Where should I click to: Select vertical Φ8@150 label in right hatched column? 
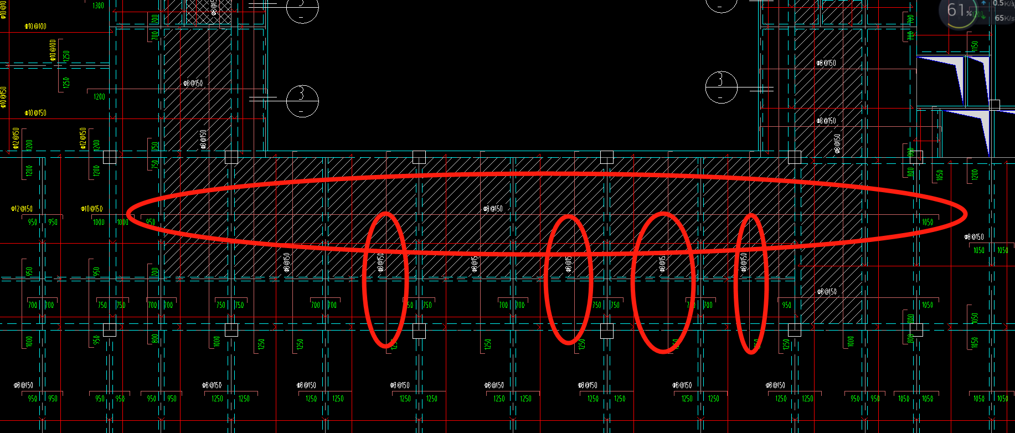(x=837, y=143)
